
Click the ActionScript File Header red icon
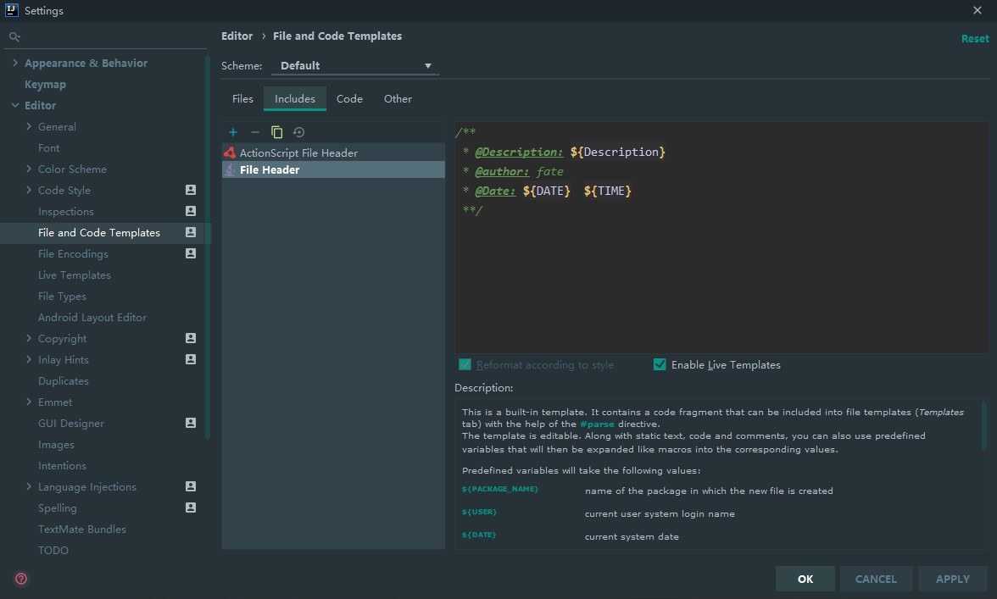(x=230, y=153)
